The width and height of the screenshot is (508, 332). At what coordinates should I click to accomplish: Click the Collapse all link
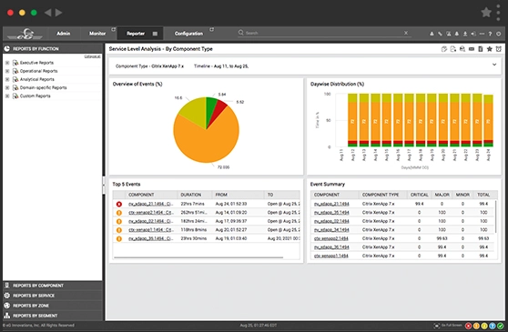pyautogui.click(x=92, y=56)
